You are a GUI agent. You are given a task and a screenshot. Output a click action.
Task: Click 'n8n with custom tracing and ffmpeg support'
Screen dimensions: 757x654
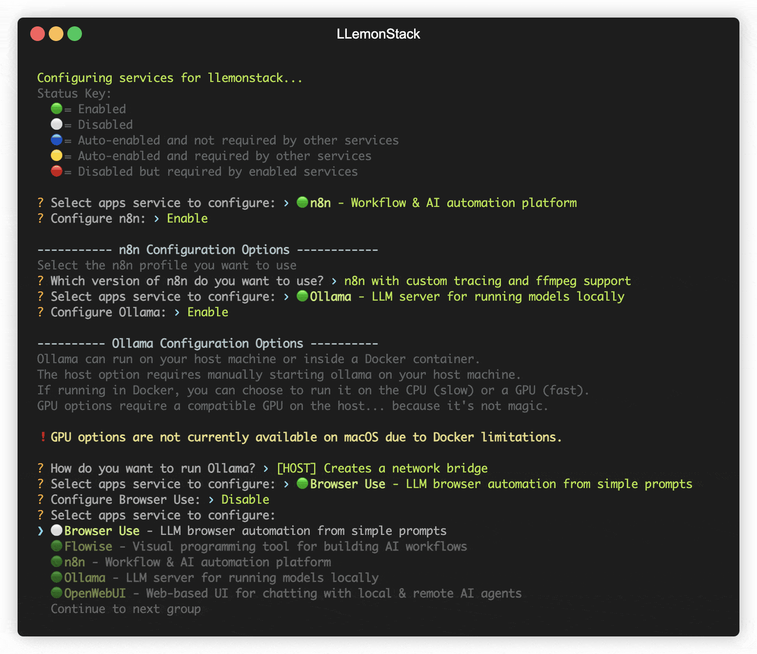pos(488,281)
